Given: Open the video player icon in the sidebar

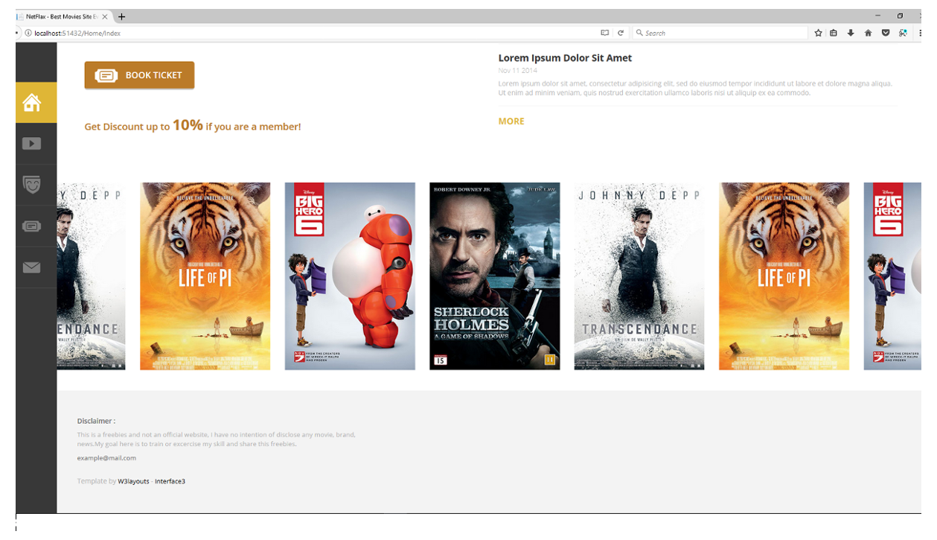Looking at the screenshot, I should click(31, 144).
